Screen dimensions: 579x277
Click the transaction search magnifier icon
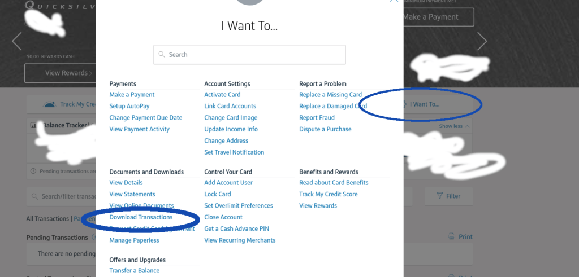(34, 196)
